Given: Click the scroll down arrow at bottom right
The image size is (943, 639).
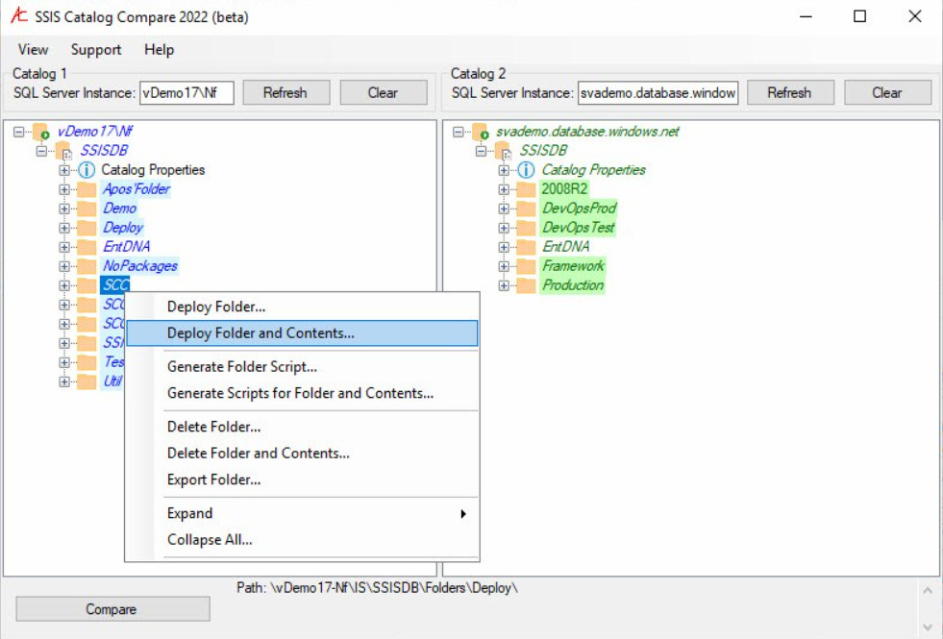Looking at the screenshot, I should click(927, 627).
